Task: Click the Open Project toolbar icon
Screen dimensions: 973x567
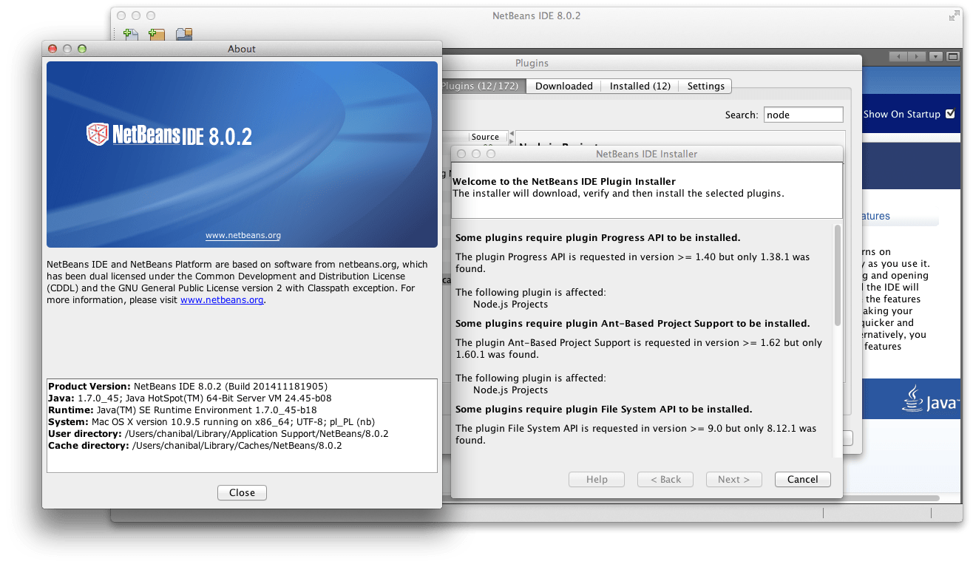Action: (184, 34)
